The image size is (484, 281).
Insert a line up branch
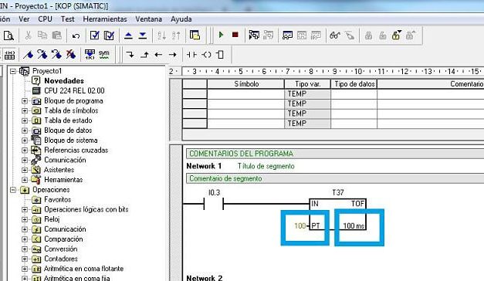pos(144,55)
